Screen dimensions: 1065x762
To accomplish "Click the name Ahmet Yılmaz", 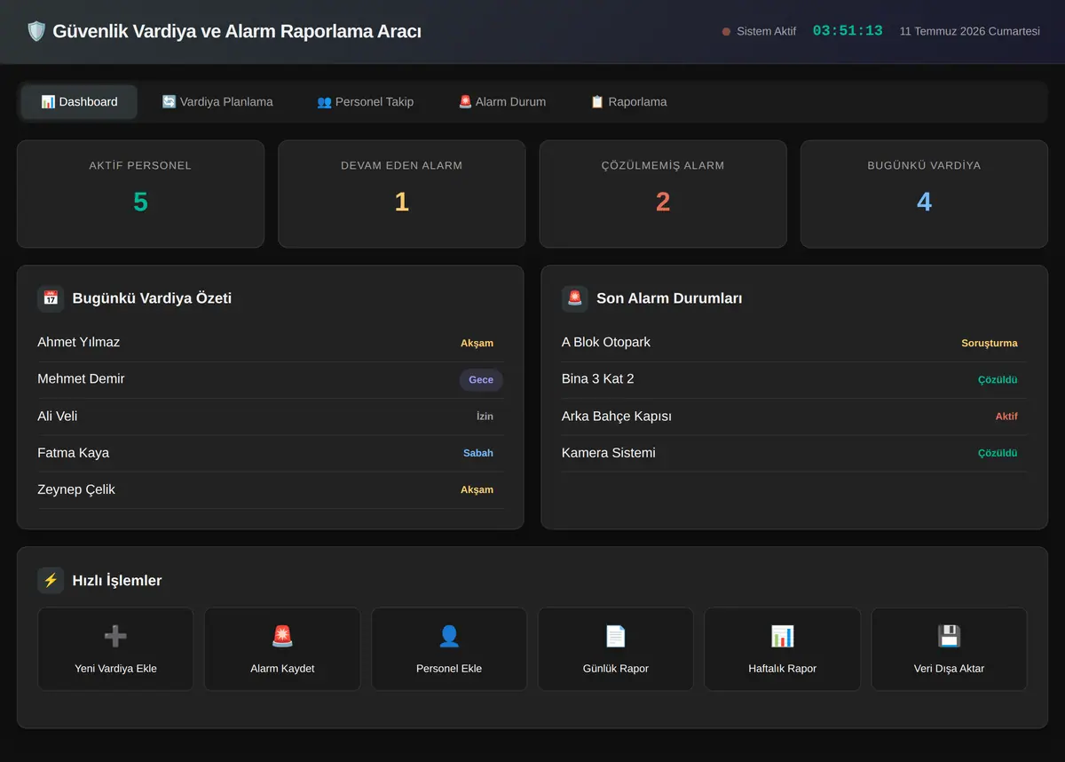I will pos(78,343).
